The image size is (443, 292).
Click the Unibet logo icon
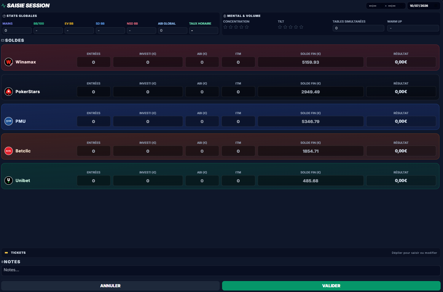pos(9,181)
